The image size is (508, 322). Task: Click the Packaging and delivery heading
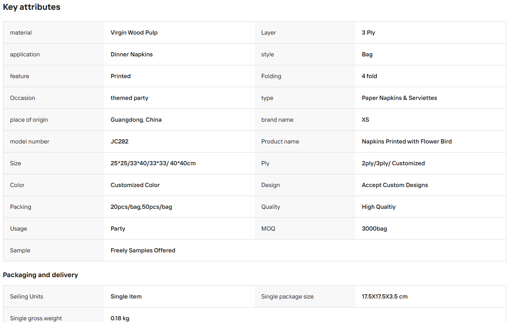pyautogui.click(x=41, y=275)
